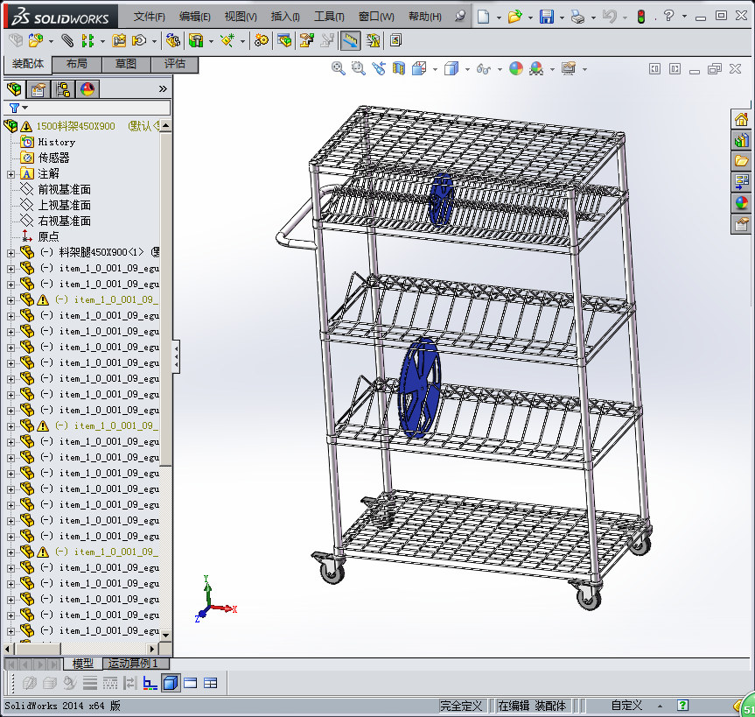Open the dropdown arrow next to the New document icon

tap(499, 18)
